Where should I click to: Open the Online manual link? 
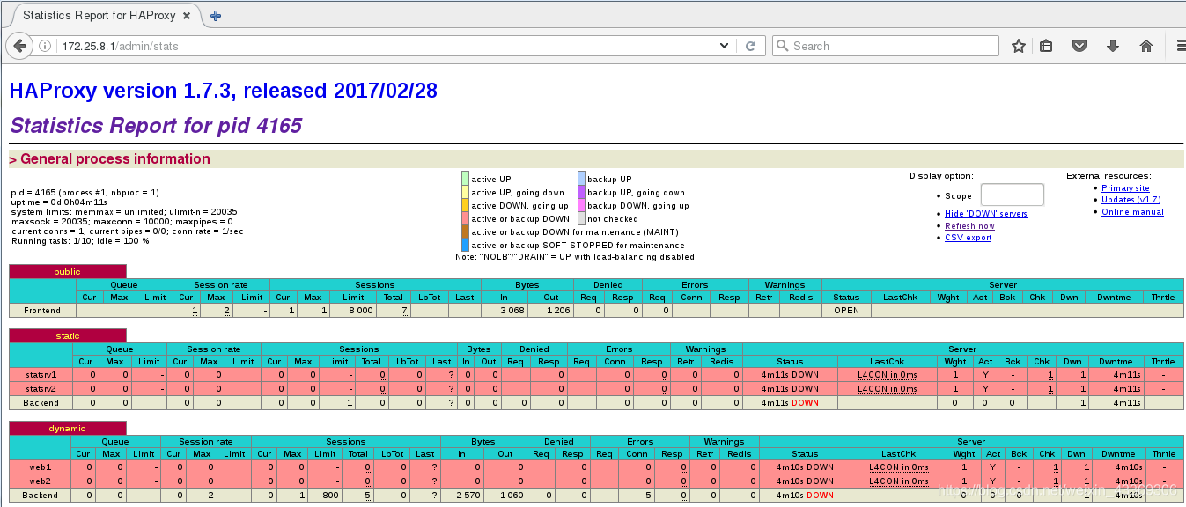coord(1132,212)
